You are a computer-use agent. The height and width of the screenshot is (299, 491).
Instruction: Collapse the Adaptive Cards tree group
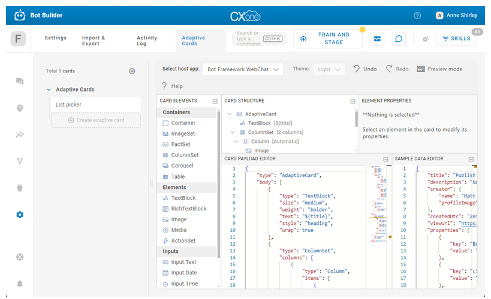[49, 90]
